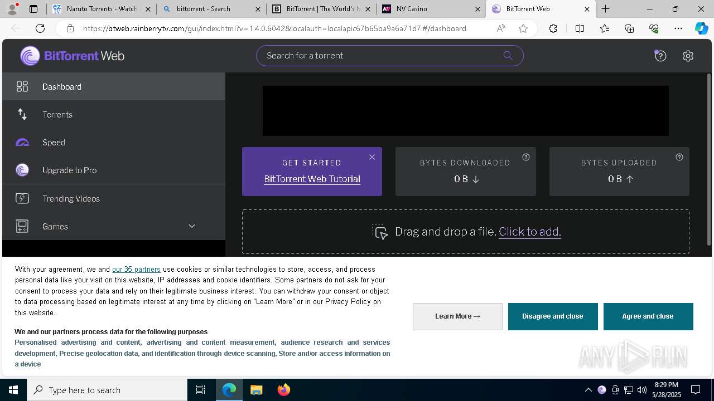714x401 pixels.
Task: Open File Explorer from the taskbar
Action: point(256,390)
